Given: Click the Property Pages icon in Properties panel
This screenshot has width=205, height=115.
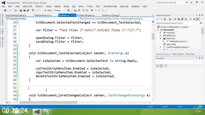Looking at the screenshot, I should click(x=166, y=66).
